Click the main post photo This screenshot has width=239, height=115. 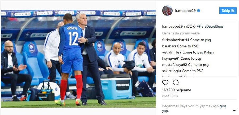78,59
